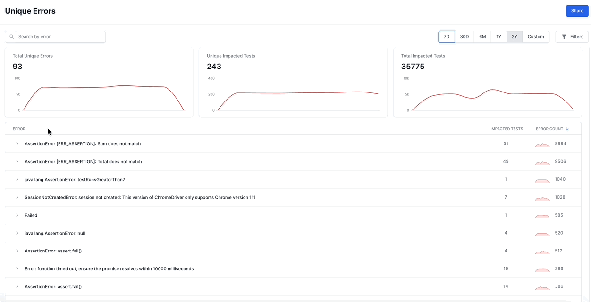Image resolution: width=591 pixels, height=302 pixels.
Task: Click the Share button
Action: pos(577,11)
